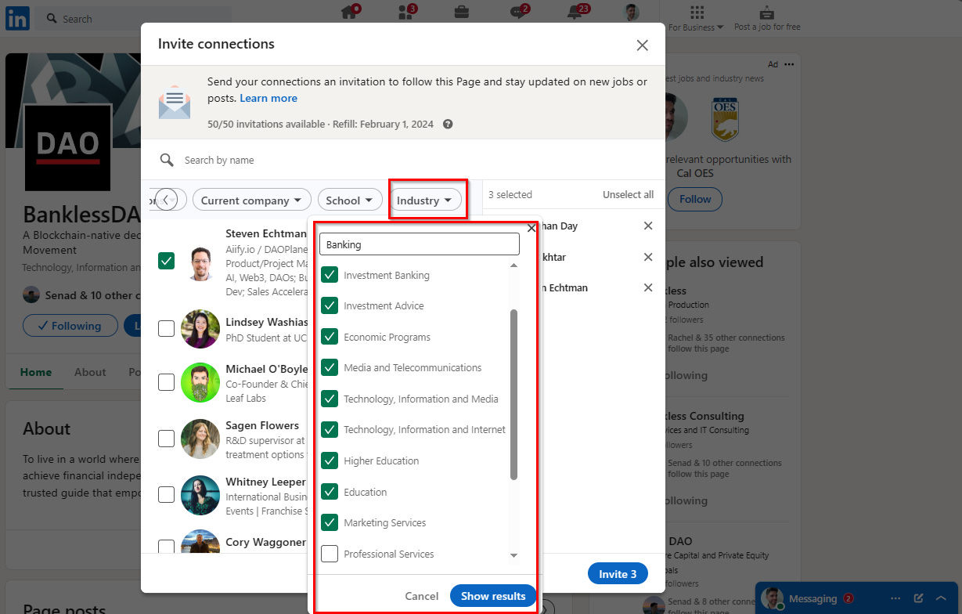This screenshot has width=962, height=614.
Task: Open Michael O'Boyle's profile photo
Action: (200, 382)
